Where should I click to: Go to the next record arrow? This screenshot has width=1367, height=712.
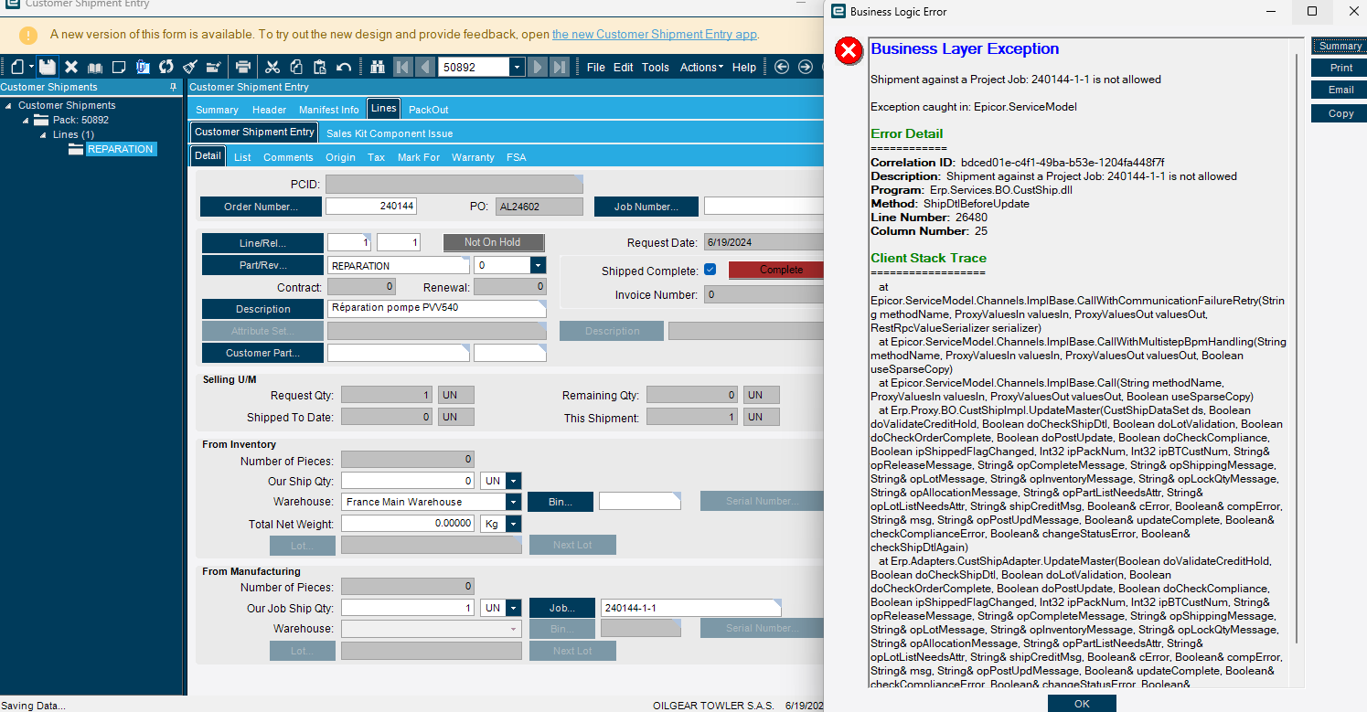pyautogui.click(x=538, y=67)
